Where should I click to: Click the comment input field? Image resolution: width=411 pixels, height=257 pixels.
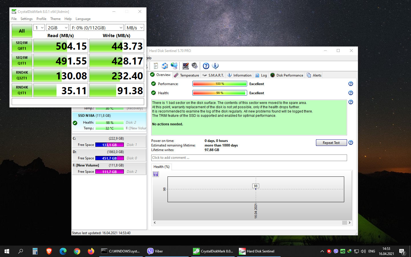[x=249, y=158]
